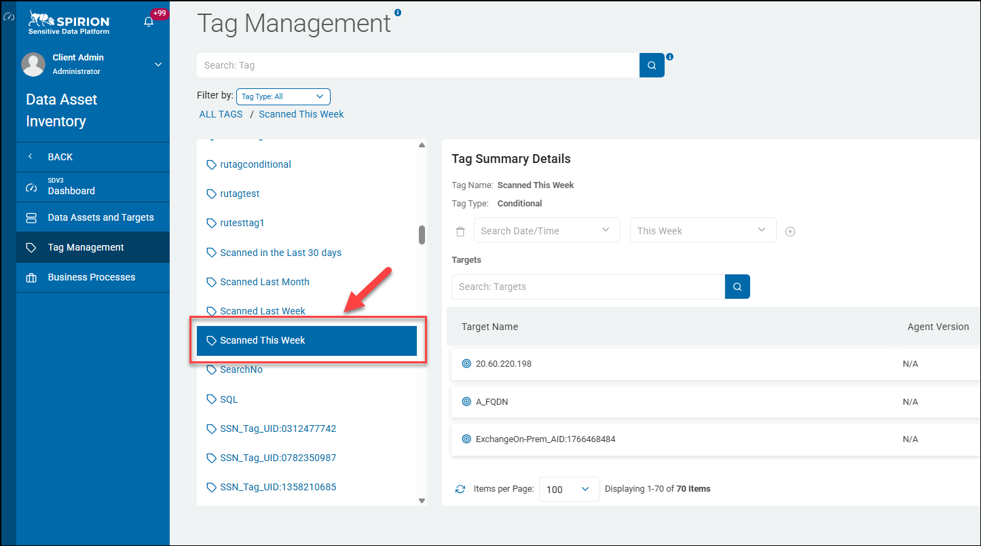Click the info icon beside Tag Management title
Image resolution: width=981 pixels, height=546 pixels.
(398, 12)
